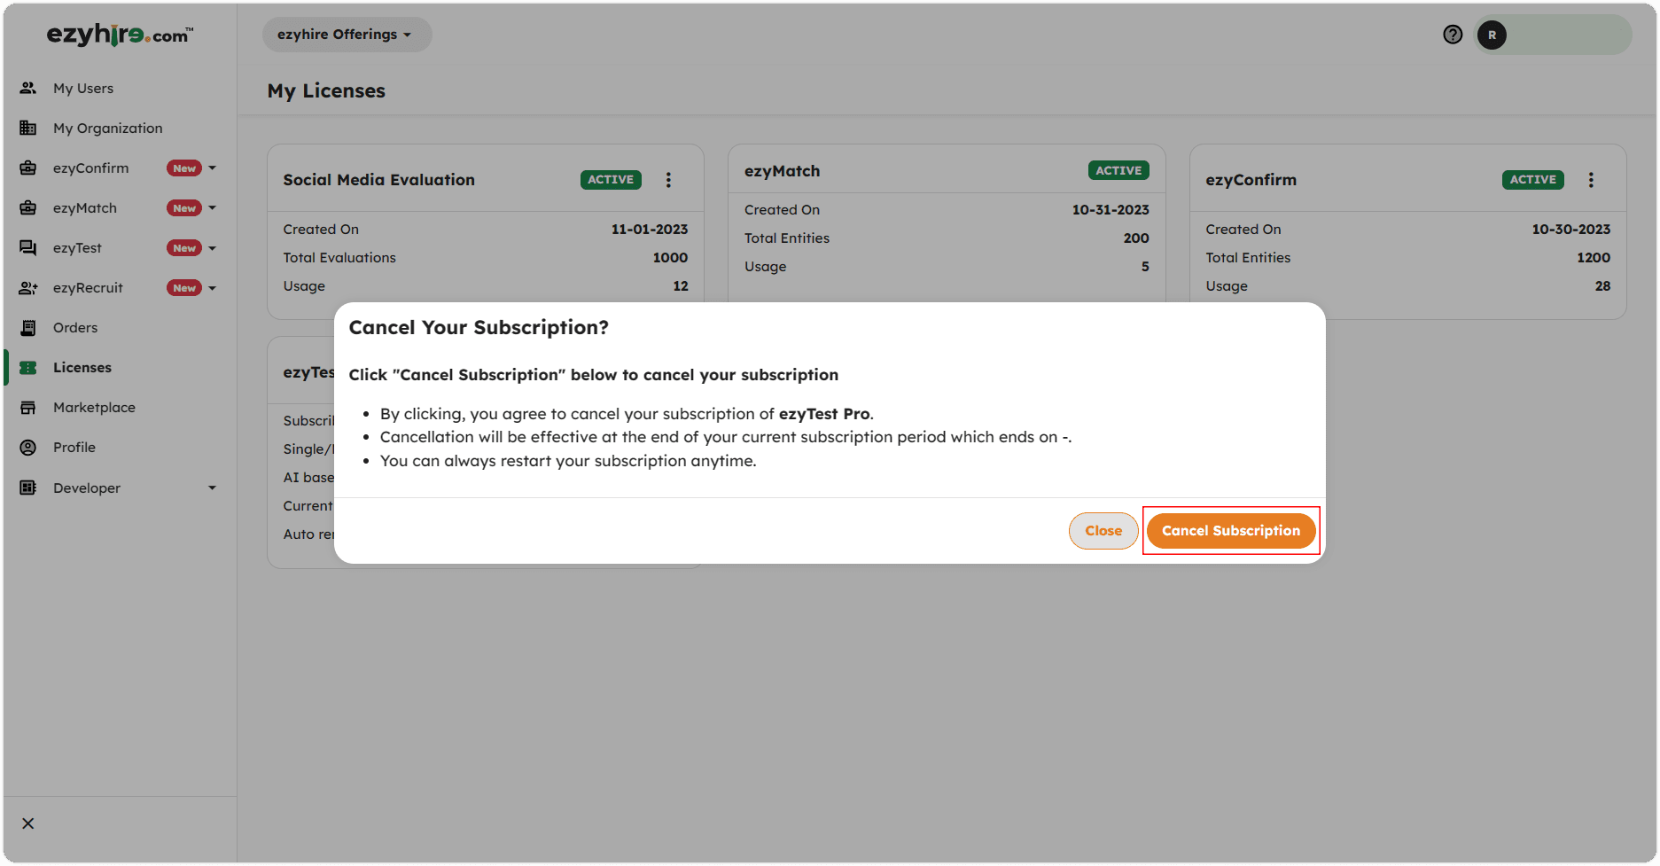Click ACTIVE badge on Social Media Evaluation
1660x866 pixels.
[x=611, y=180]
